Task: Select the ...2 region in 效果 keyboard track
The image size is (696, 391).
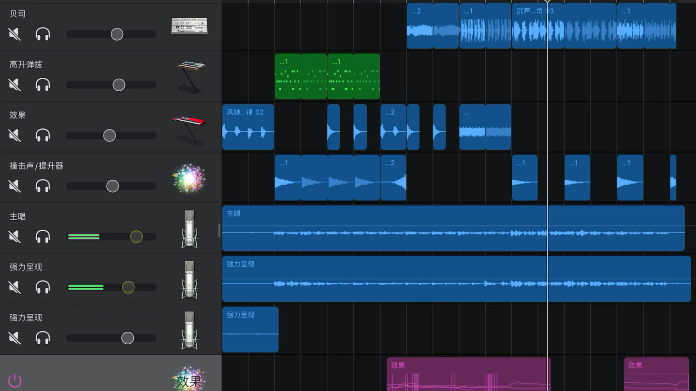Action: coord(393,127)
